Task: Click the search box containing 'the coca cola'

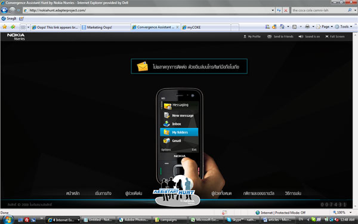Action: 319,10
